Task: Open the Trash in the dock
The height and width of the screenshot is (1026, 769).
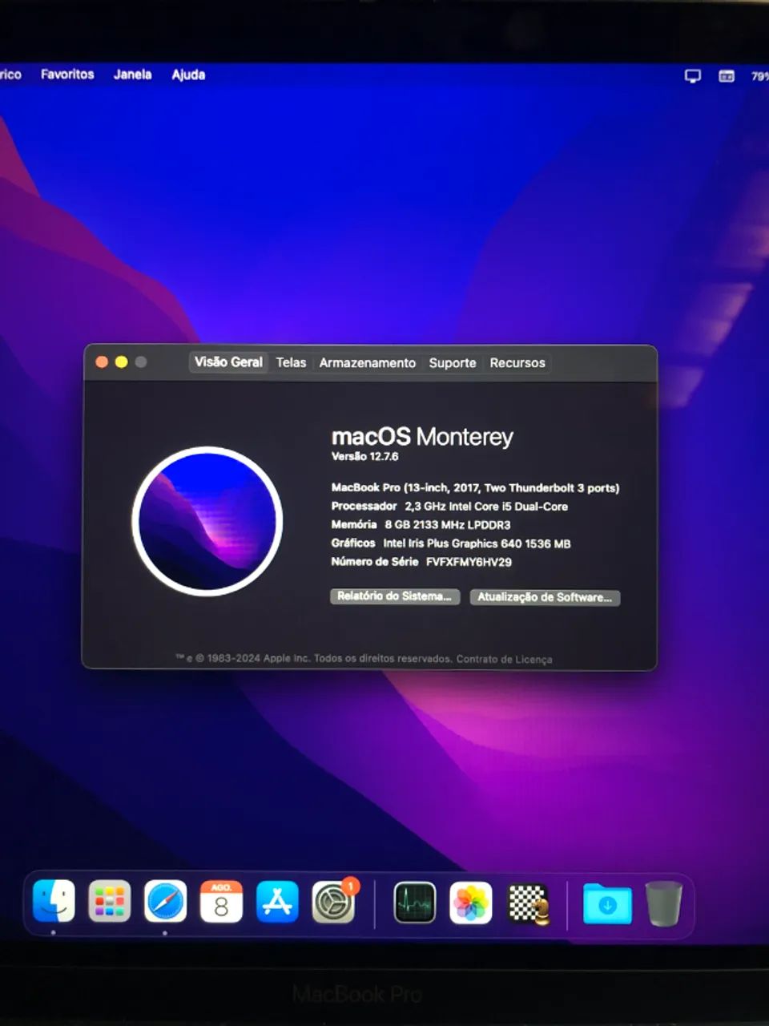Action: 664,903
